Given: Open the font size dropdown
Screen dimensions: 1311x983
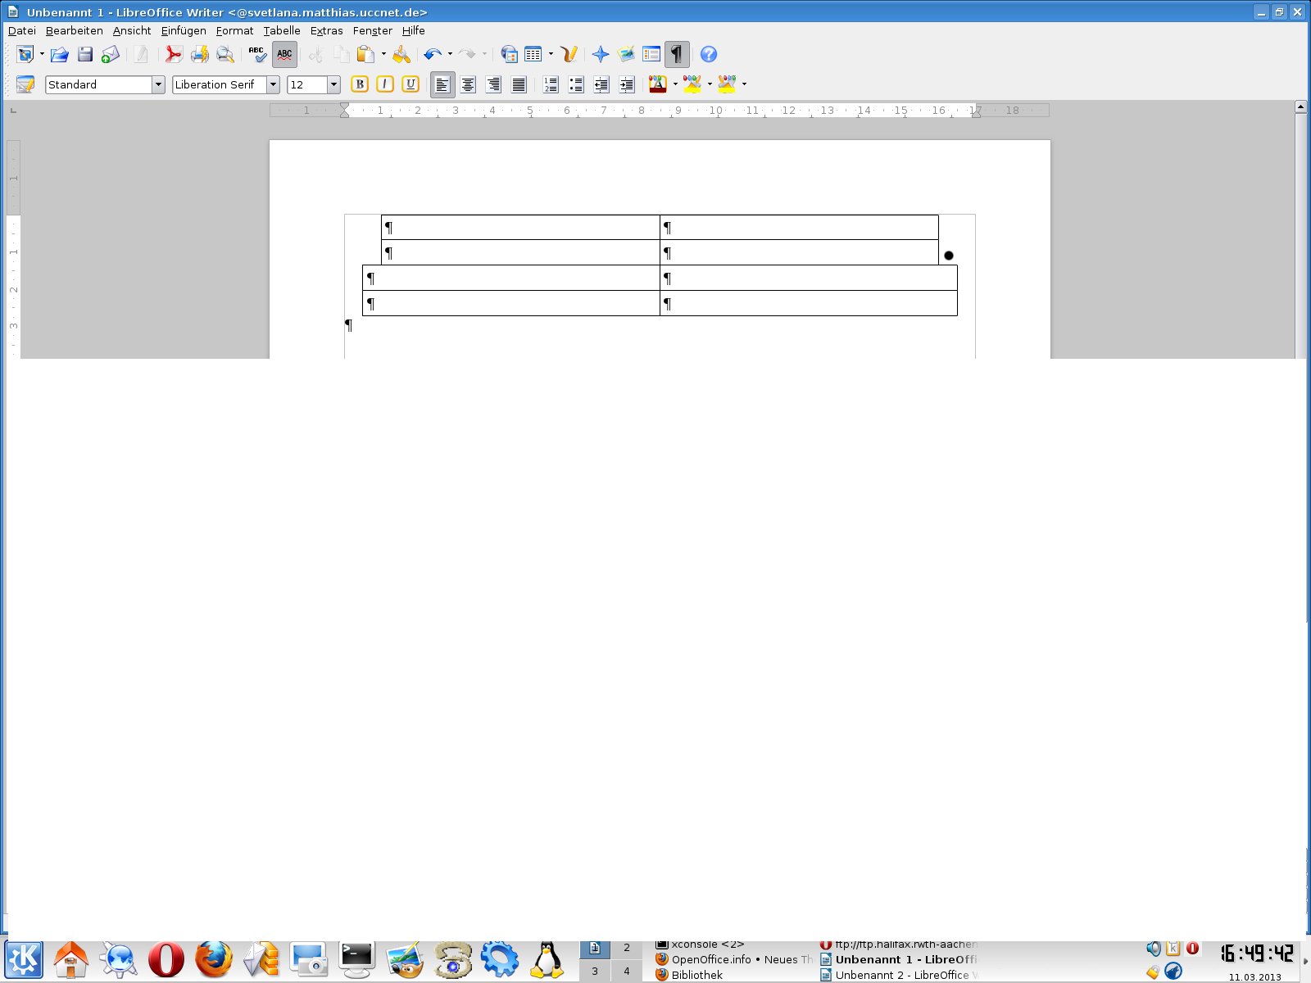Looking at the screenshot, I should [x=333, y=85].
